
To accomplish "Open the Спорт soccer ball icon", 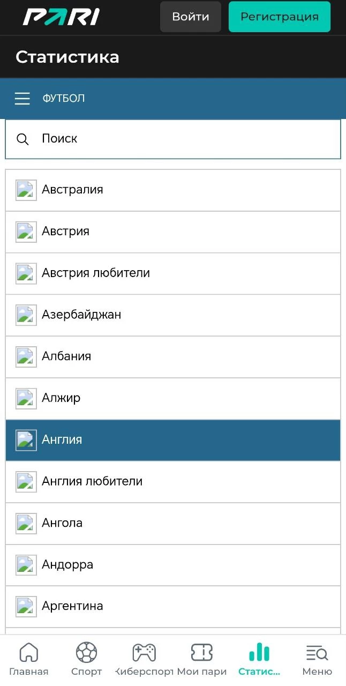I will coord(86,653).
